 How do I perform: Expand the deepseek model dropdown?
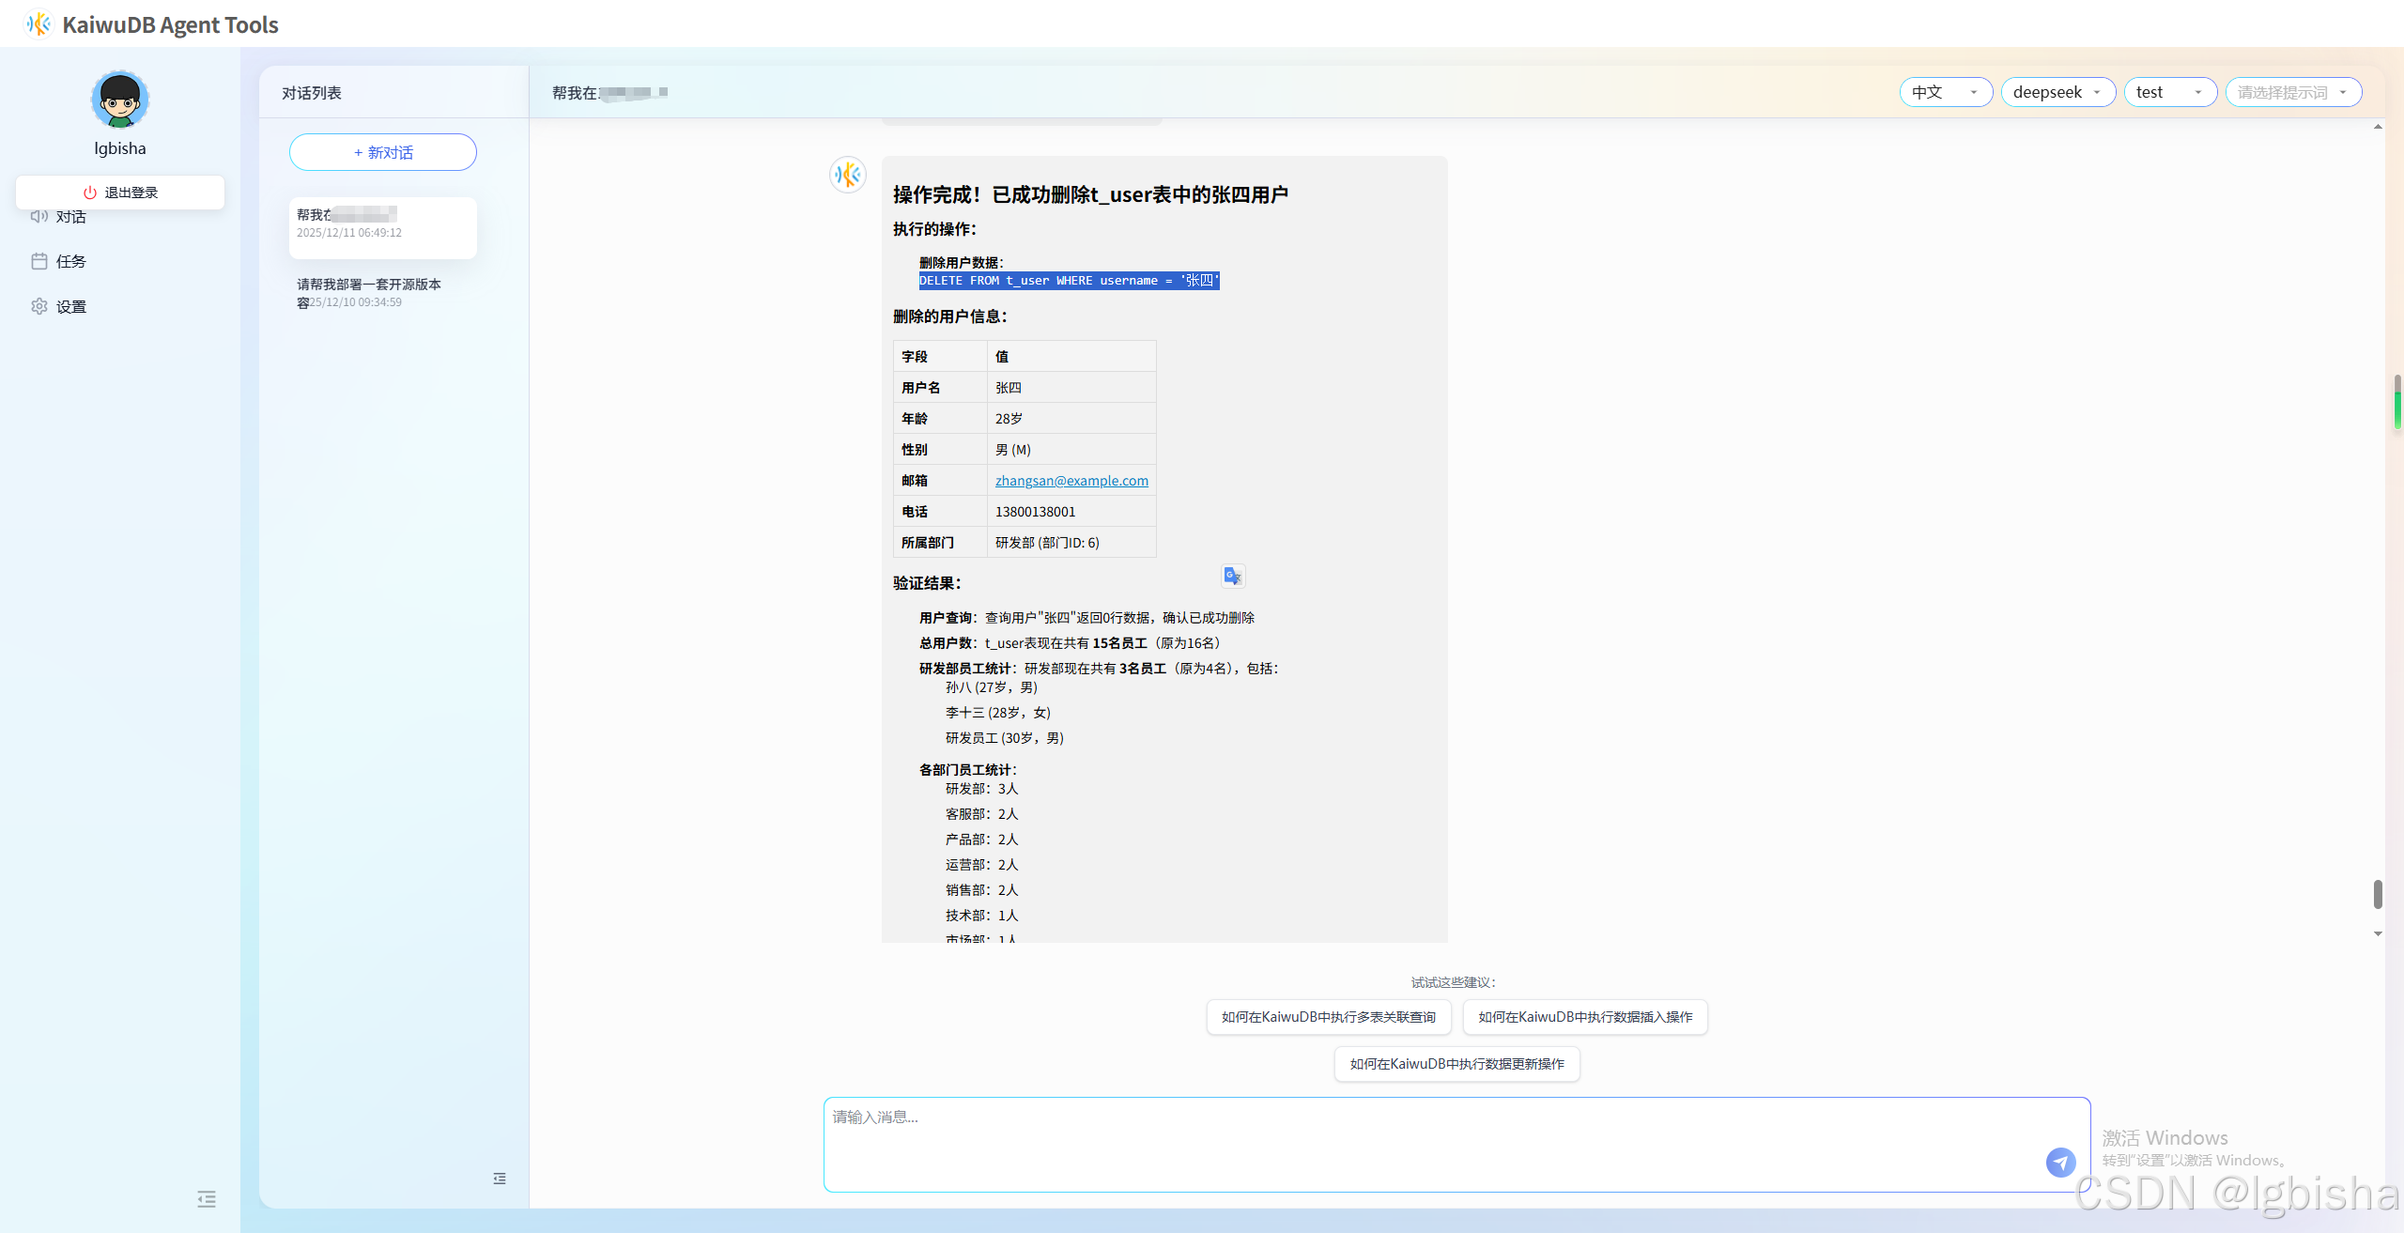[x=2057, y=92]
